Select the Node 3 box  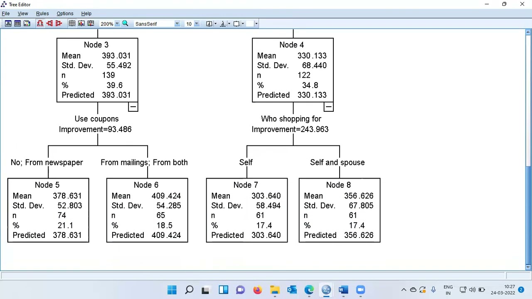[x=97, y=70]
